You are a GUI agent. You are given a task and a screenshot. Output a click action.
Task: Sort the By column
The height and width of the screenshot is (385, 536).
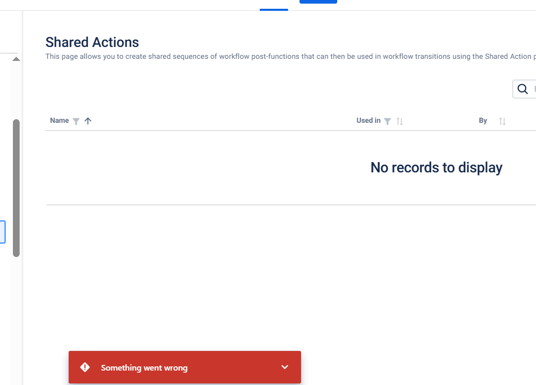coord(502,121)
